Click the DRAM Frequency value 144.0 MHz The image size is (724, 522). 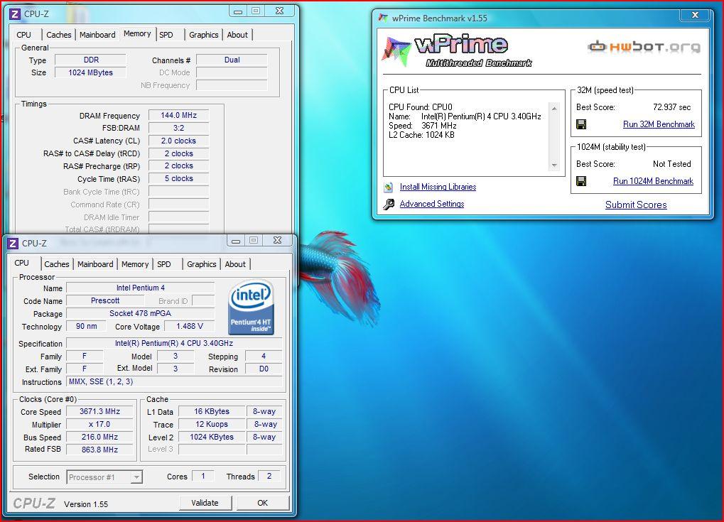pyautogui.click(x=179, y=115)
